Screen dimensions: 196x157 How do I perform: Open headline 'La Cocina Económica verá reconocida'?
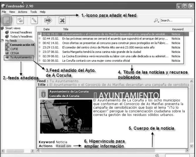click(x=115, y=56)
